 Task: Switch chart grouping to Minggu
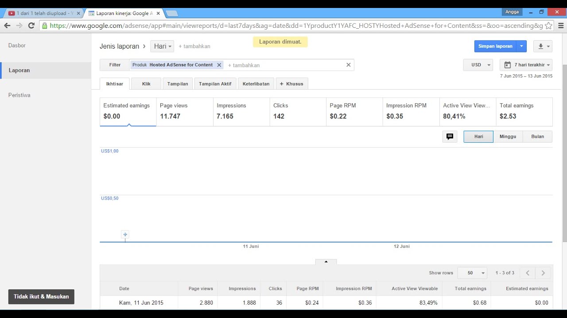508,137
